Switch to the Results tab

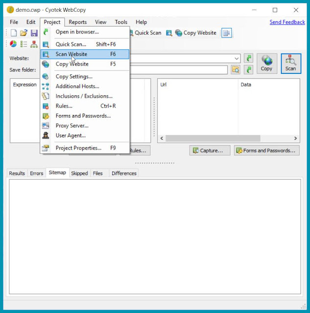tap(17, 173)
